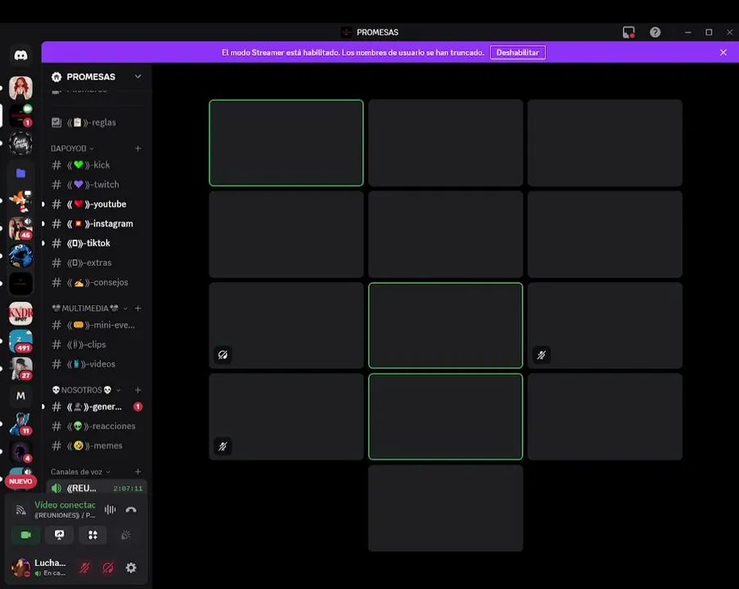The height and width of the screenshot is (589, 739).
Task: Open the server with 45 notifications
Action: (x=20, y=228)
